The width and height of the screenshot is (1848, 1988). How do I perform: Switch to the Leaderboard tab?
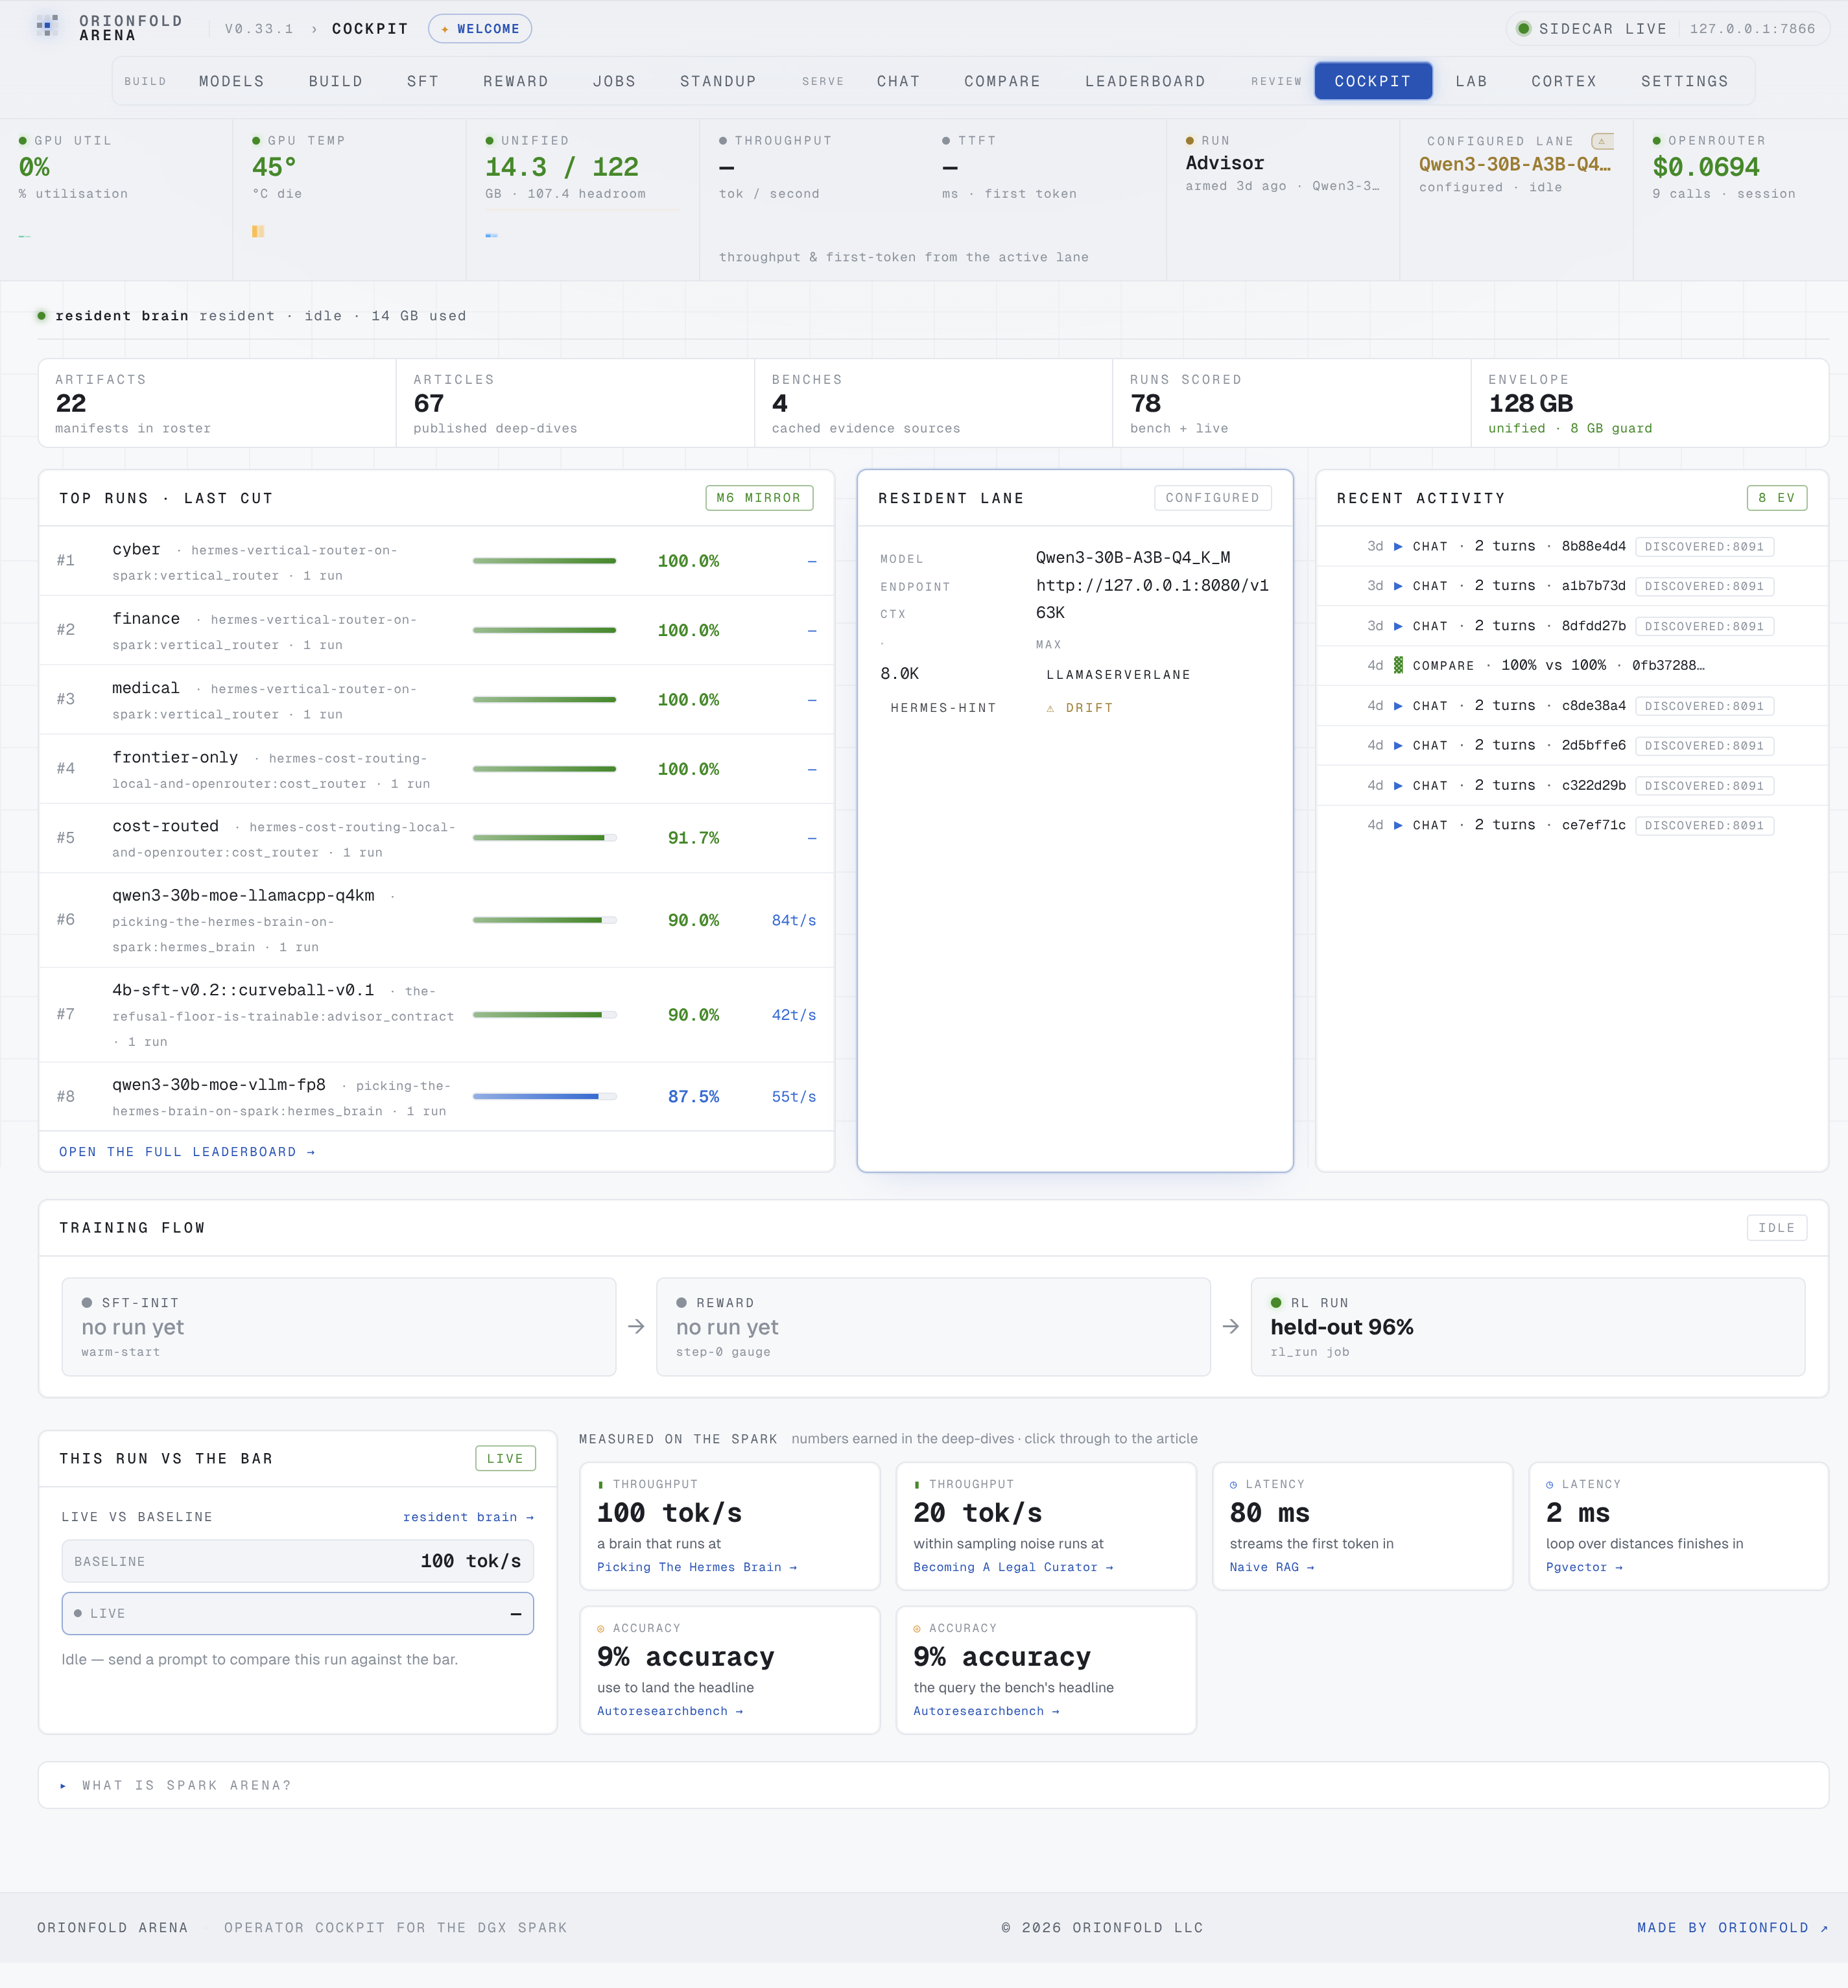1145,81
